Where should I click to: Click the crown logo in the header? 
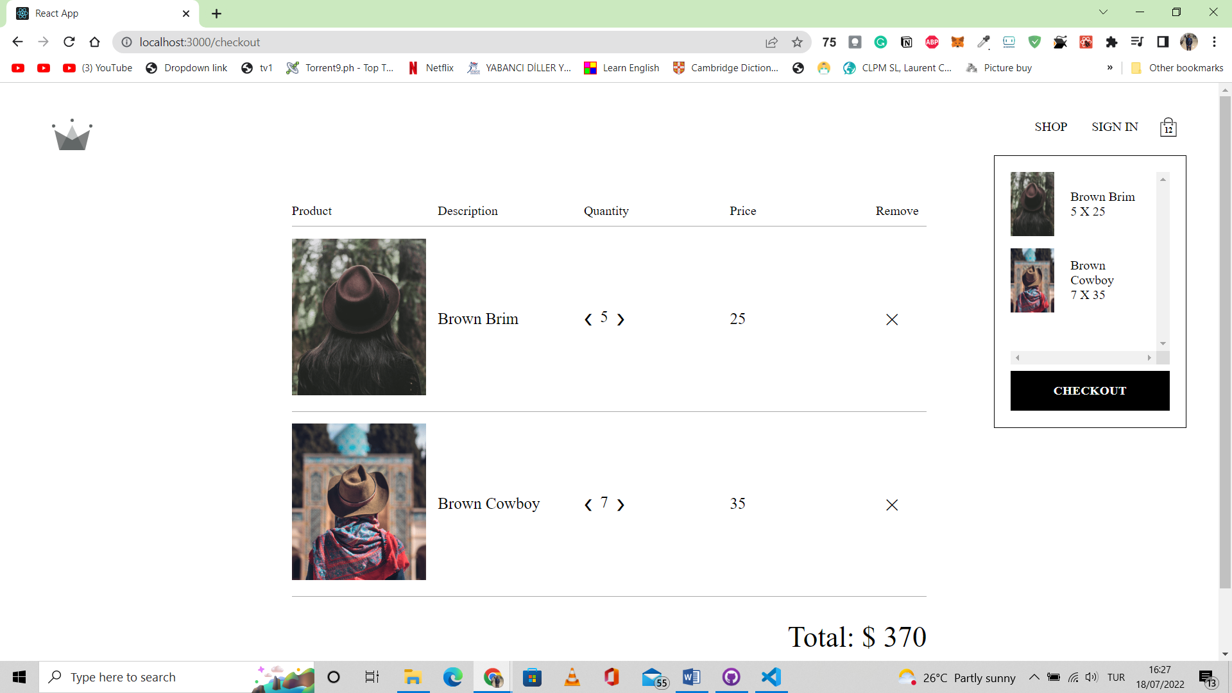pos(72,135)
